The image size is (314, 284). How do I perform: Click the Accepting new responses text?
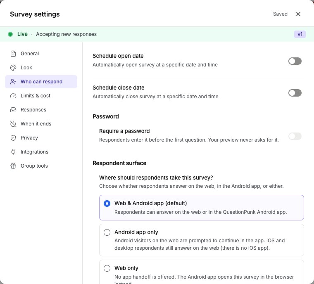coord(66,34)
